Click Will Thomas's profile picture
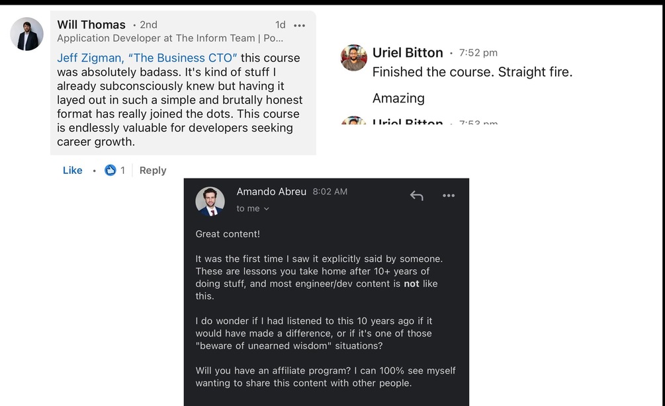Screen dimensions: 665x406 (26, 34)
